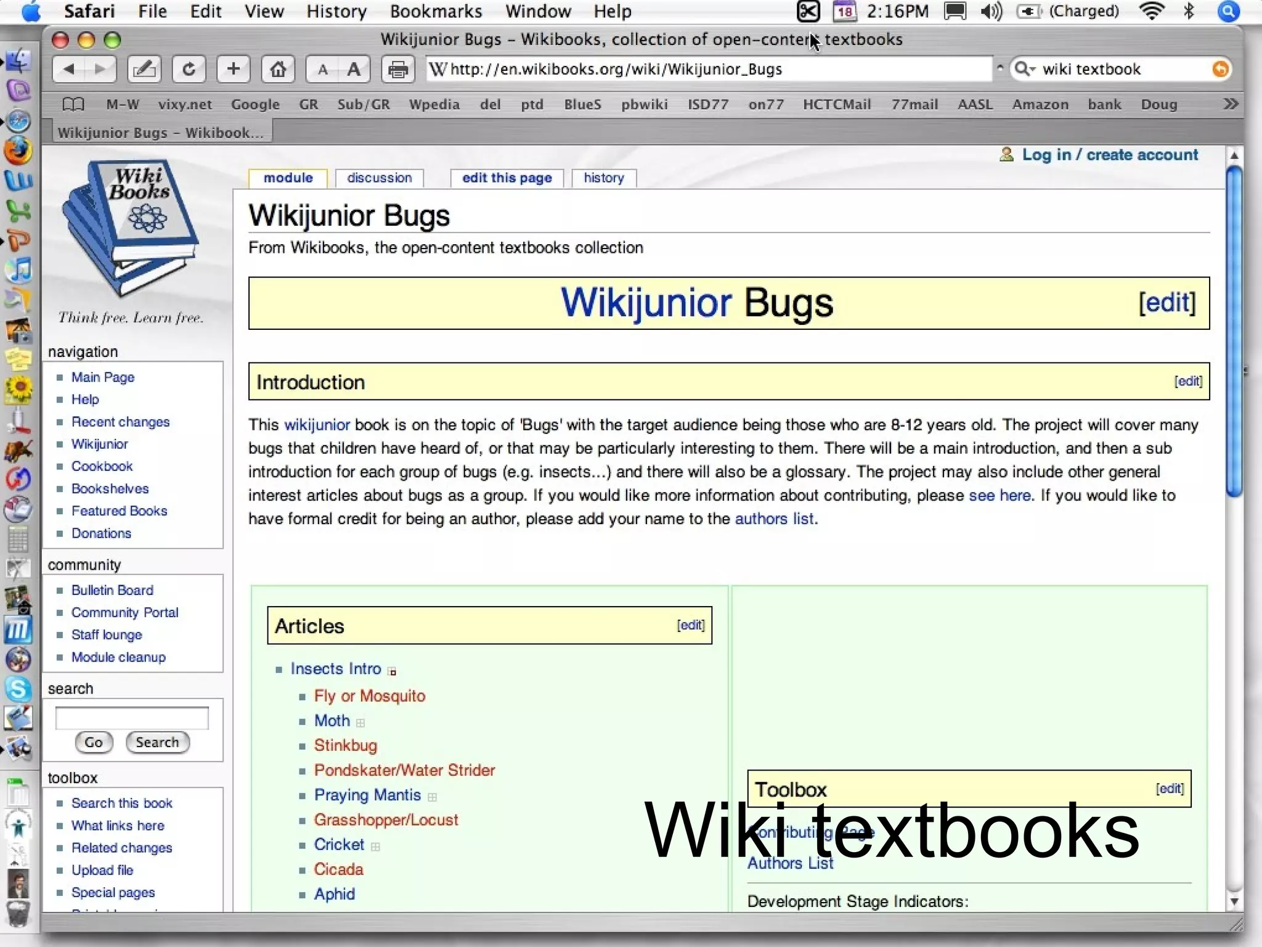Click the orange snapback arrow in search field

(x=1219, y=69)
